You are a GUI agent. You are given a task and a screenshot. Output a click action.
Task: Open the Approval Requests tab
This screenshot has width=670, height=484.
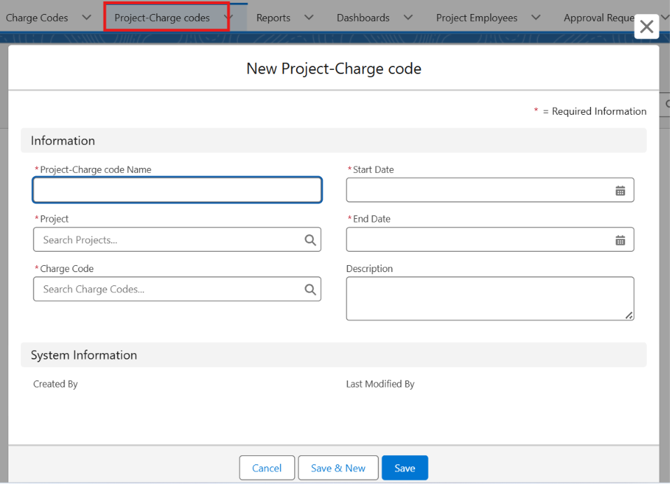tap(599, 18)
